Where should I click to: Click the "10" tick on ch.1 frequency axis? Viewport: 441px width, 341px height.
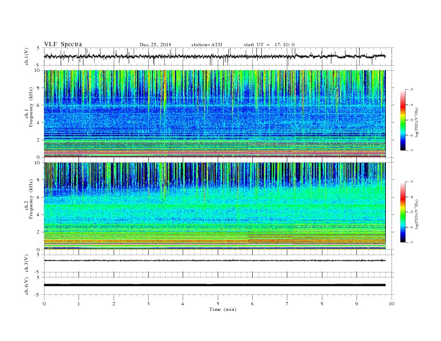37,70
